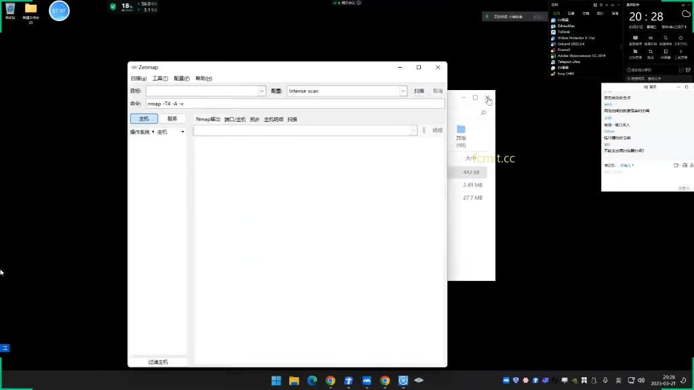Expand the 目标 target history dropdown arrow
694x390 pixels.
(262, 91)
